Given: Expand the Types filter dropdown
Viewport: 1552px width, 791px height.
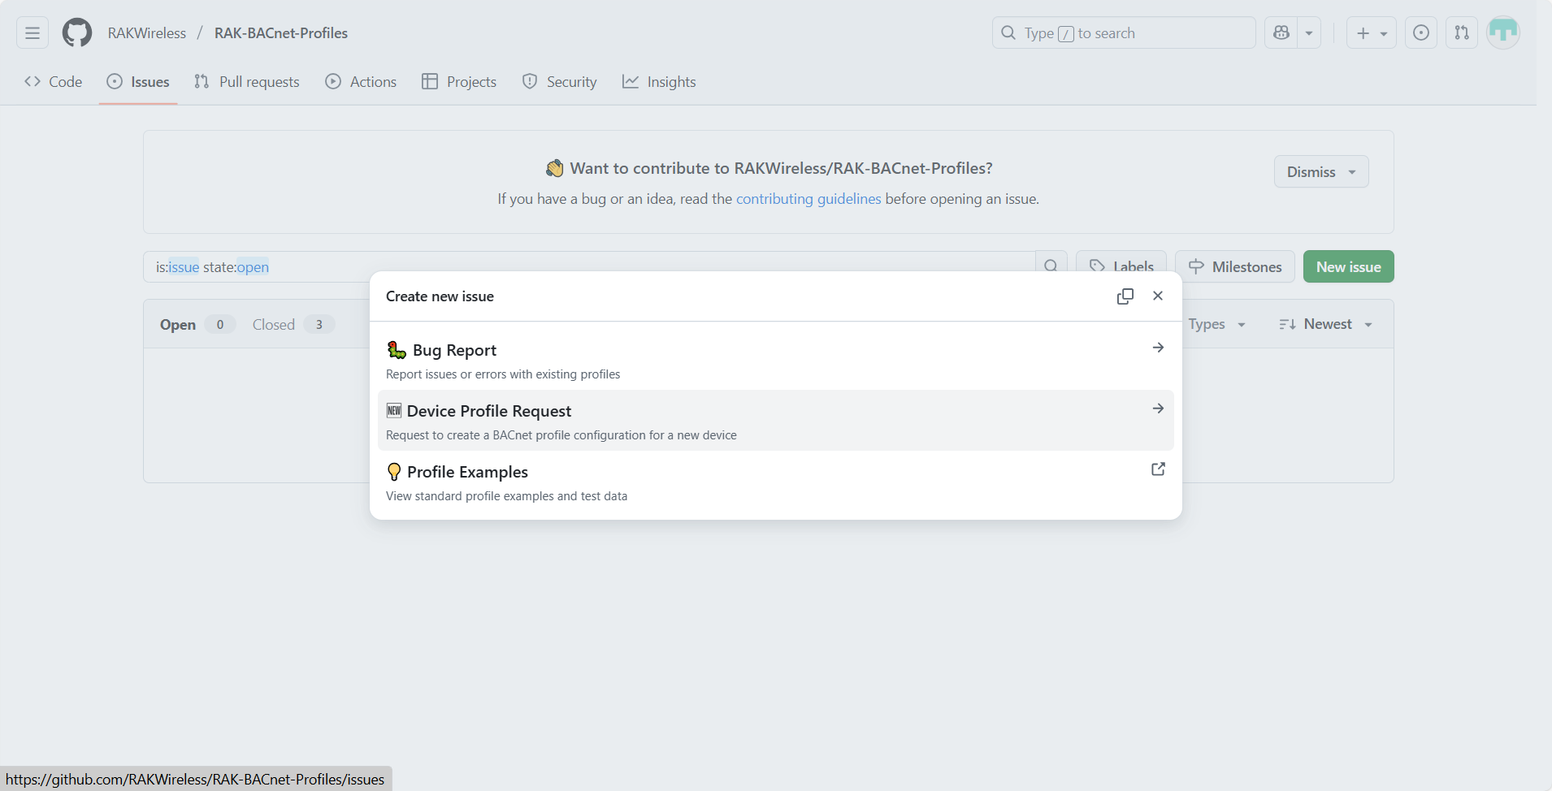Looking at the screenshot, I should click(x=1215, y=323).
